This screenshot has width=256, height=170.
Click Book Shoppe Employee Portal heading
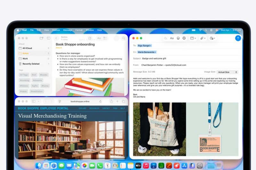click(x=43, y=108)
